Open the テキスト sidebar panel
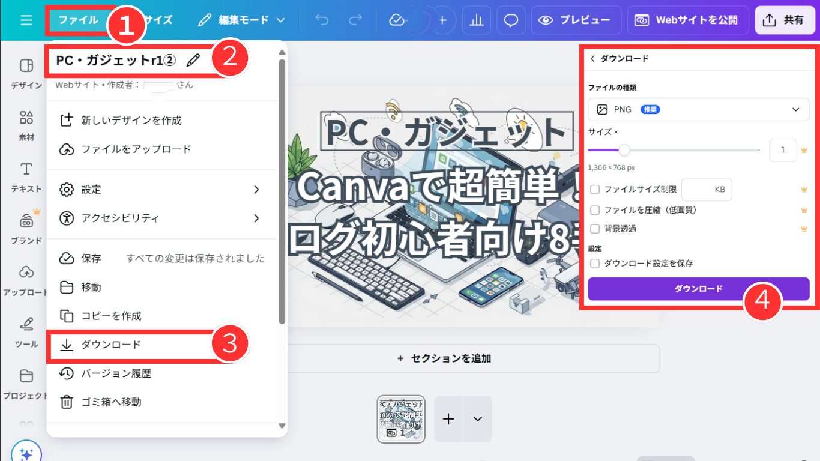This screenshot has height=461, width=820. tap(26, 177)
